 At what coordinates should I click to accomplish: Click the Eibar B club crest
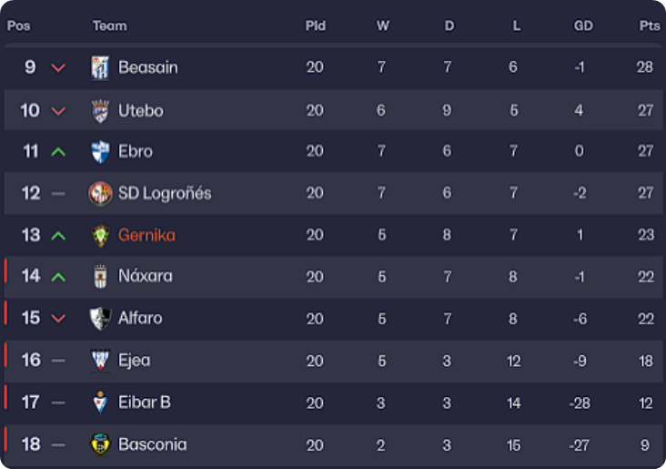[x=100, y=402]
